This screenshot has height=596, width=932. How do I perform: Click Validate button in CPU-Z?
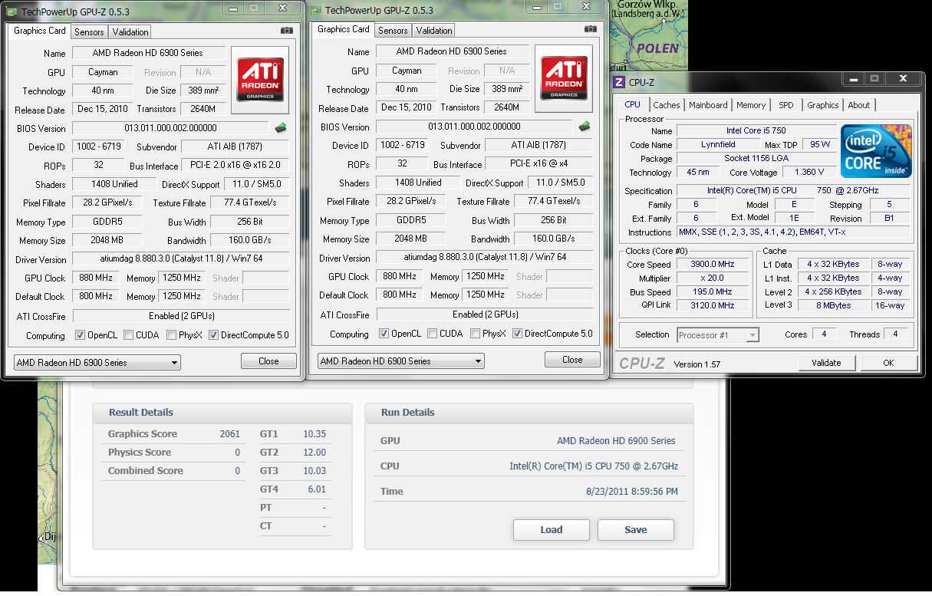coord(826,363)
